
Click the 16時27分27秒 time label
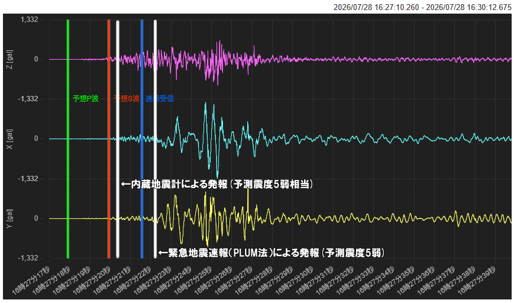coord(234,280)
